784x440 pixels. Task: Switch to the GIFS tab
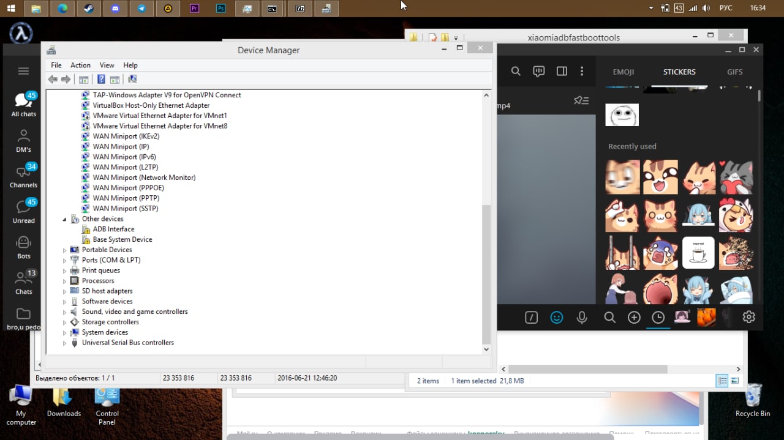tap(734, 72)
